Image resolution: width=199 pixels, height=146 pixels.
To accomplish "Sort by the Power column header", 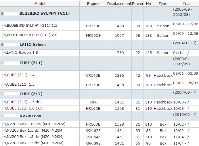I will pyautogui.click(x=137, y=3).
